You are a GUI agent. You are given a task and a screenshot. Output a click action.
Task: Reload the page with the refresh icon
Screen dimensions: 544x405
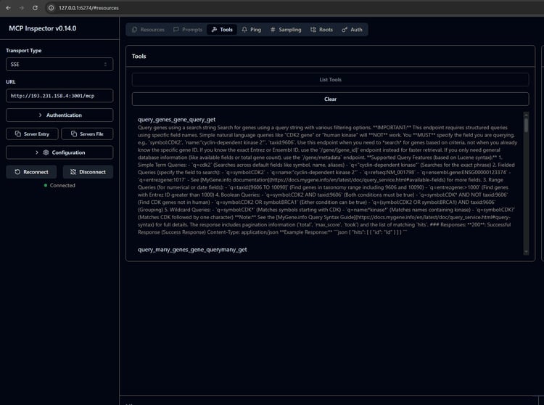pyautogui.click(x=35, y=8)
